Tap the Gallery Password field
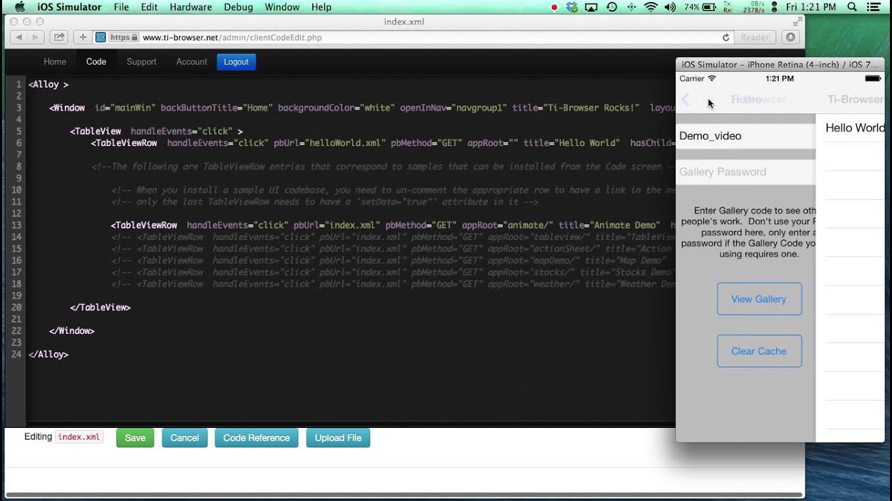Viewport: 892px width, 501px height. click(x=746, y=172)
